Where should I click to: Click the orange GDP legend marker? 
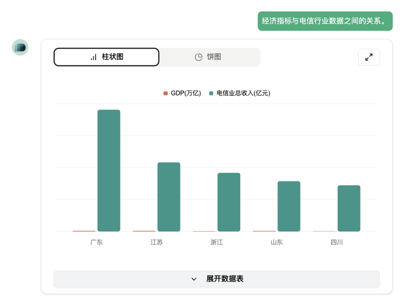(x=165, y=93)
